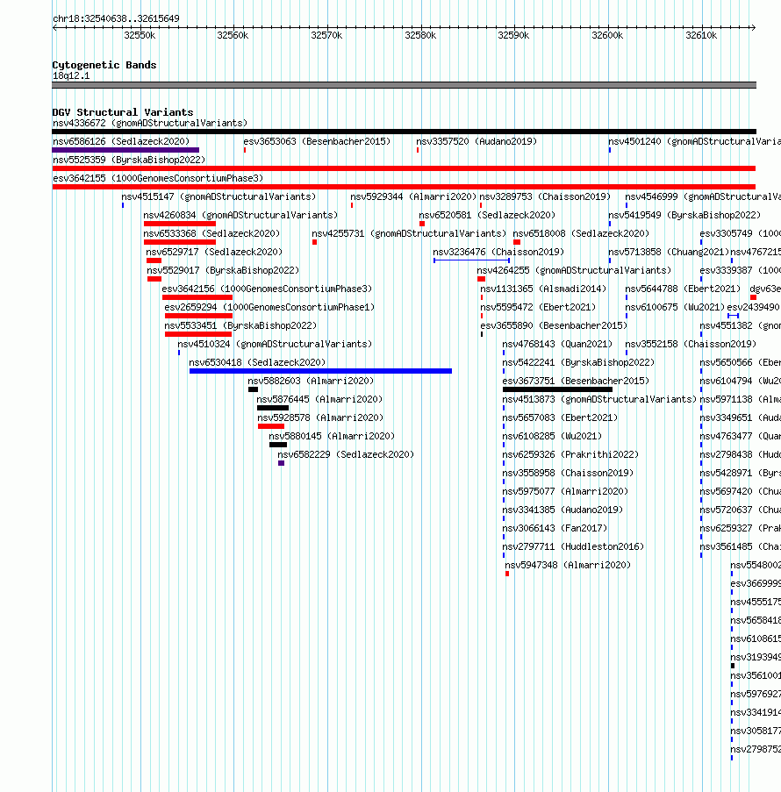Click the gray 18q12.1 cytogenetic band bar
Viewport: 781px width, 792px height.
click(x=404, y=85)
